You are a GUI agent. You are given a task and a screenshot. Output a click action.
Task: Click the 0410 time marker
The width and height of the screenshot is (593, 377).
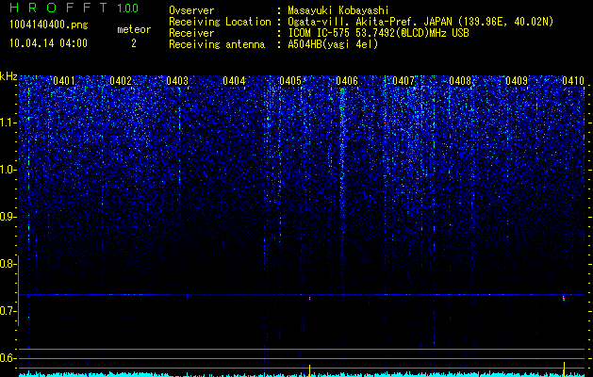coord(573,81)
